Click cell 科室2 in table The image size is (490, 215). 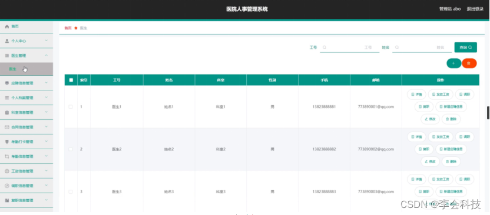[221, 149]
